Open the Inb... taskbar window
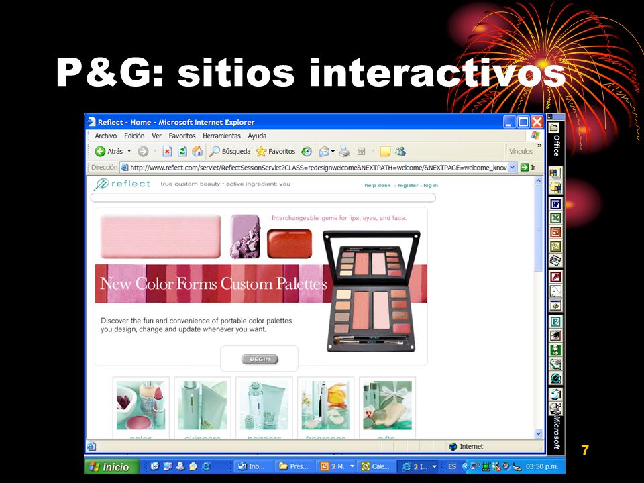Viewport: 644px width, 483px height. 253,467
